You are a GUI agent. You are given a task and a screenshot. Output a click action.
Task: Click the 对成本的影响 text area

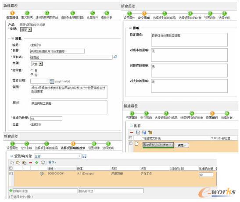pos(190,55)
